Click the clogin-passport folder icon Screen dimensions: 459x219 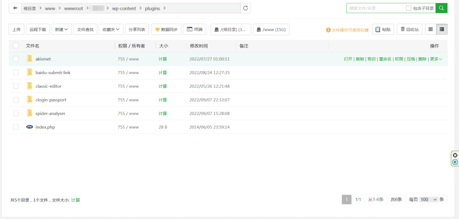(29, 100)
